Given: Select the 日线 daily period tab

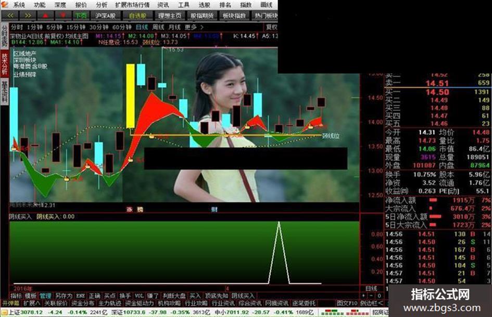Looking at the screenshot, I should 142,27.
